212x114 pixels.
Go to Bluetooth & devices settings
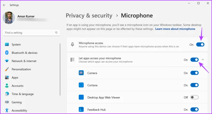24,53
